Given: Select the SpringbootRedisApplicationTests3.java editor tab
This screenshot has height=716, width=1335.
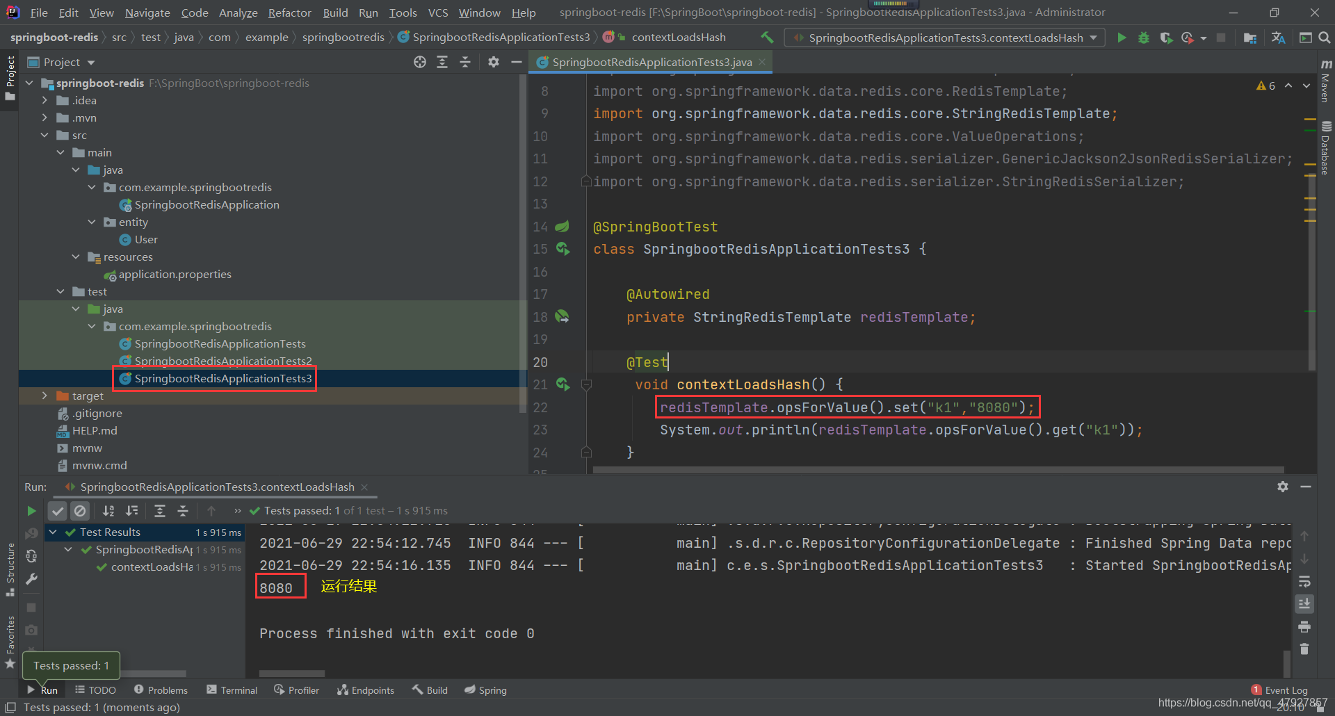Looking at the screenshot, I should coord(651,62).
